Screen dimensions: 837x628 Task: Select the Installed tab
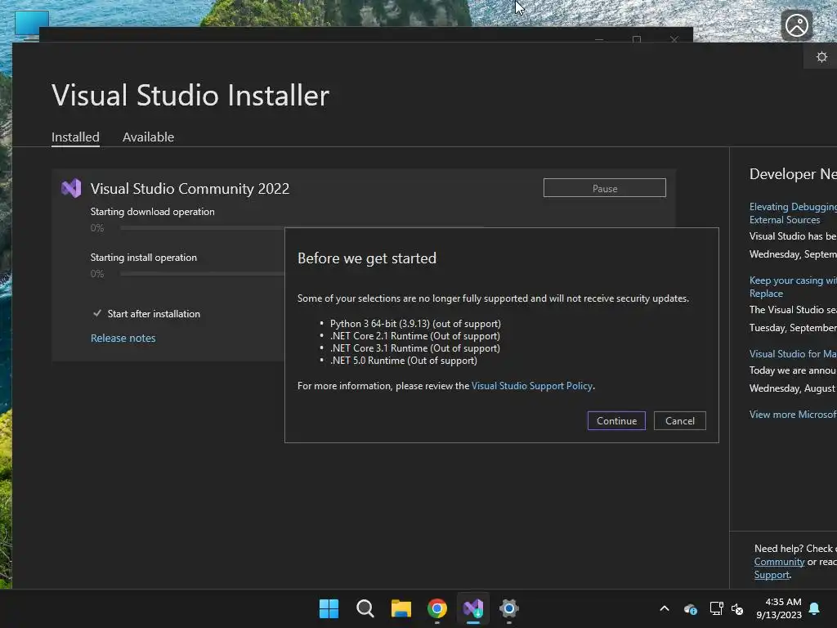75,137
